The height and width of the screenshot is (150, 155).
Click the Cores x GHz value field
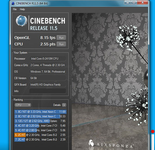48,65
